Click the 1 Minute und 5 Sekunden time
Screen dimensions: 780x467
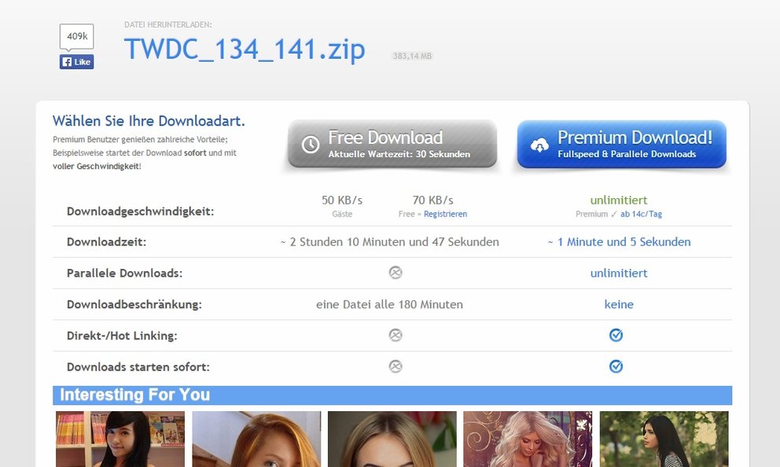[620, 241]
